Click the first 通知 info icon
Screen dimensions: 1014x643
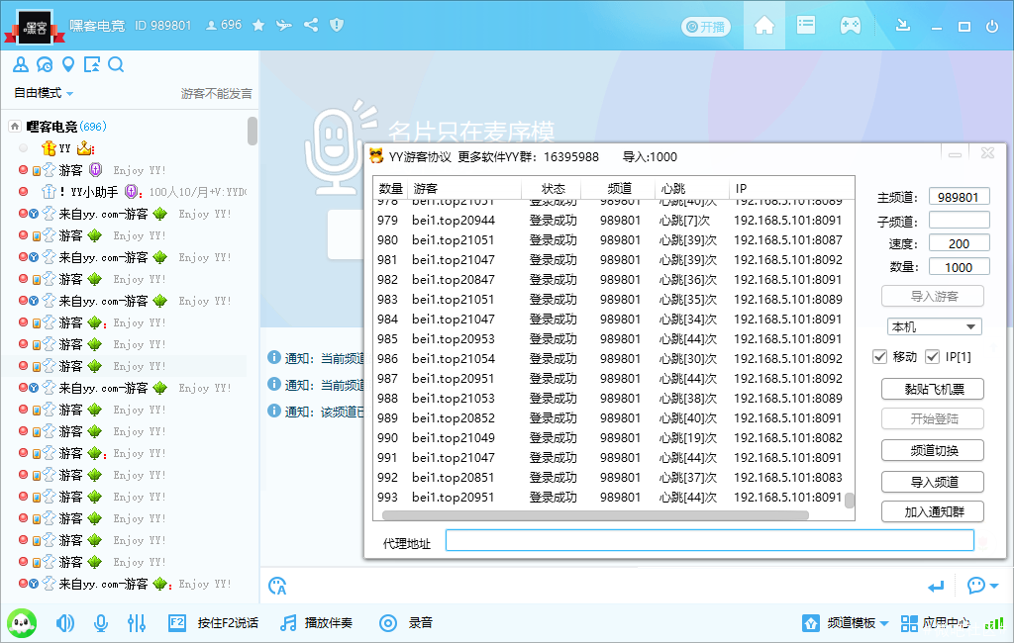(x=274, y=357)
